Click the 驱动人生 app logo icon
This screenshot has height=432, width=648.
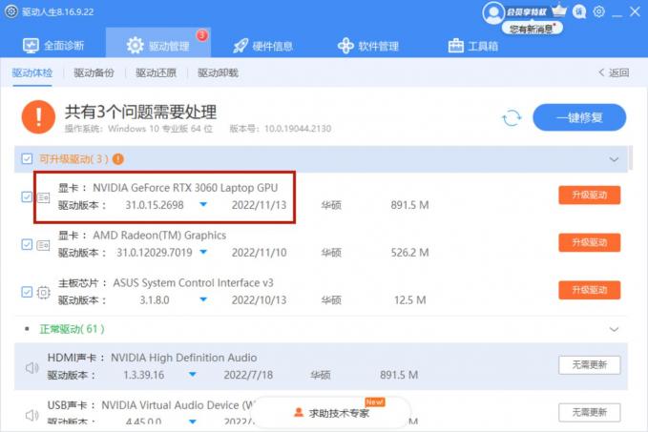11,11
